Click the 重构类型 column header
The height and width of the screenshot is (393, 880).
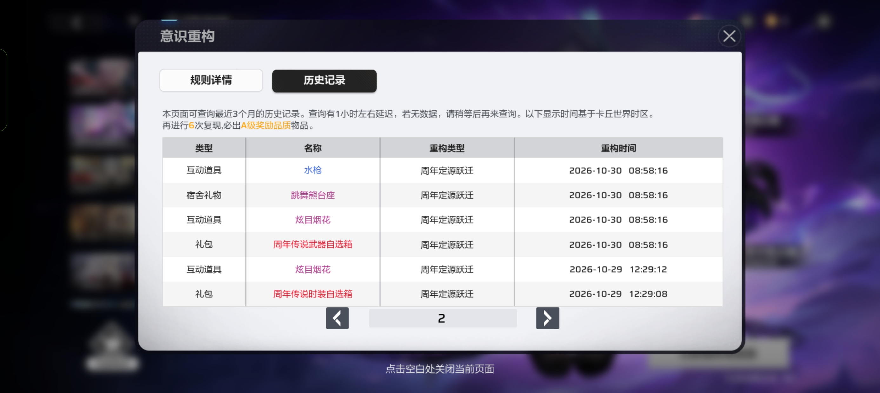[447, 148]
